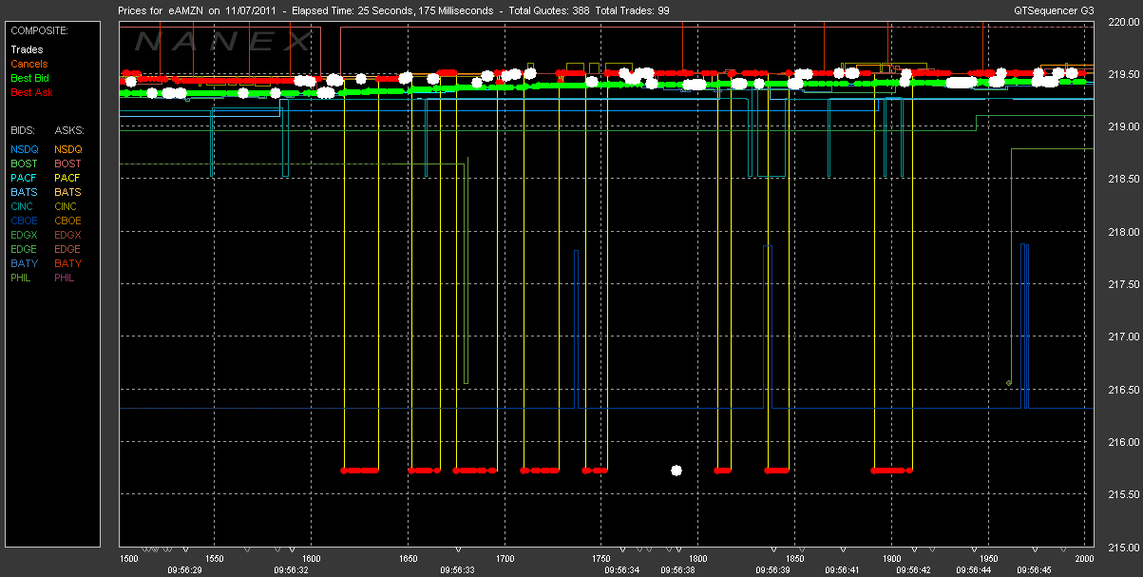Screen dimensions: 1143x577
Task: Select sequence number 1700 on the axis
Action: tap(505, 559)
